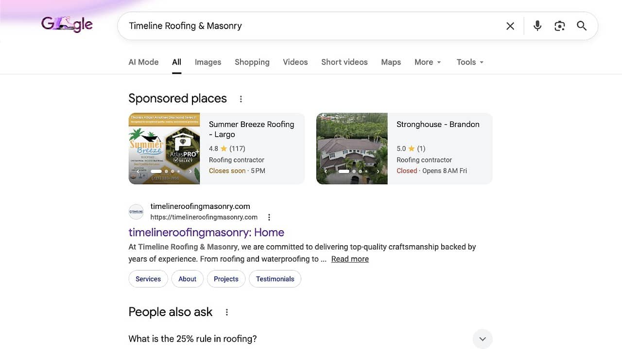622x349 pixels.
Task: Click the Read more link
Action: (x=350, y=259)
